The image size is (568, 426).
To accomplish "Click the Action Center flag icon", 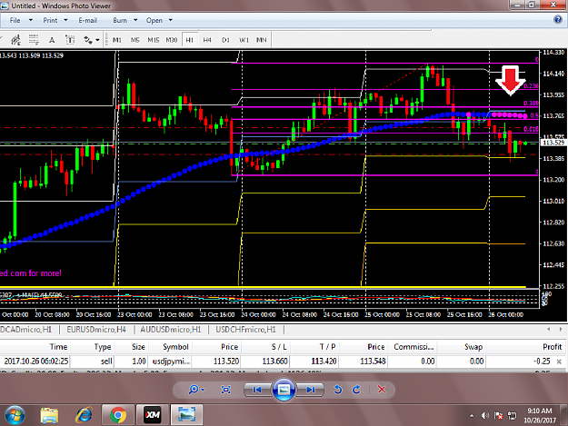I will [x=498, y=416].
